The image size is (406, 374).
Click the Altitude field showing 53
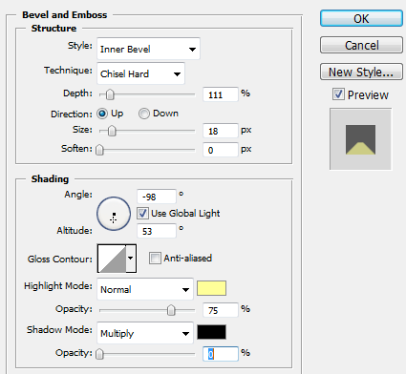coord(157,231)
